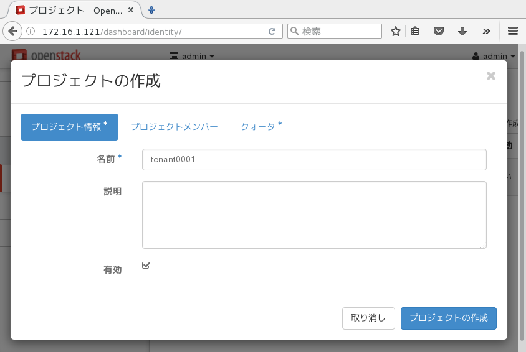Image resolution: width=526 pixels, height=352 pixels.
Task: Open the admin user dropdown menu
Action: 494,56
